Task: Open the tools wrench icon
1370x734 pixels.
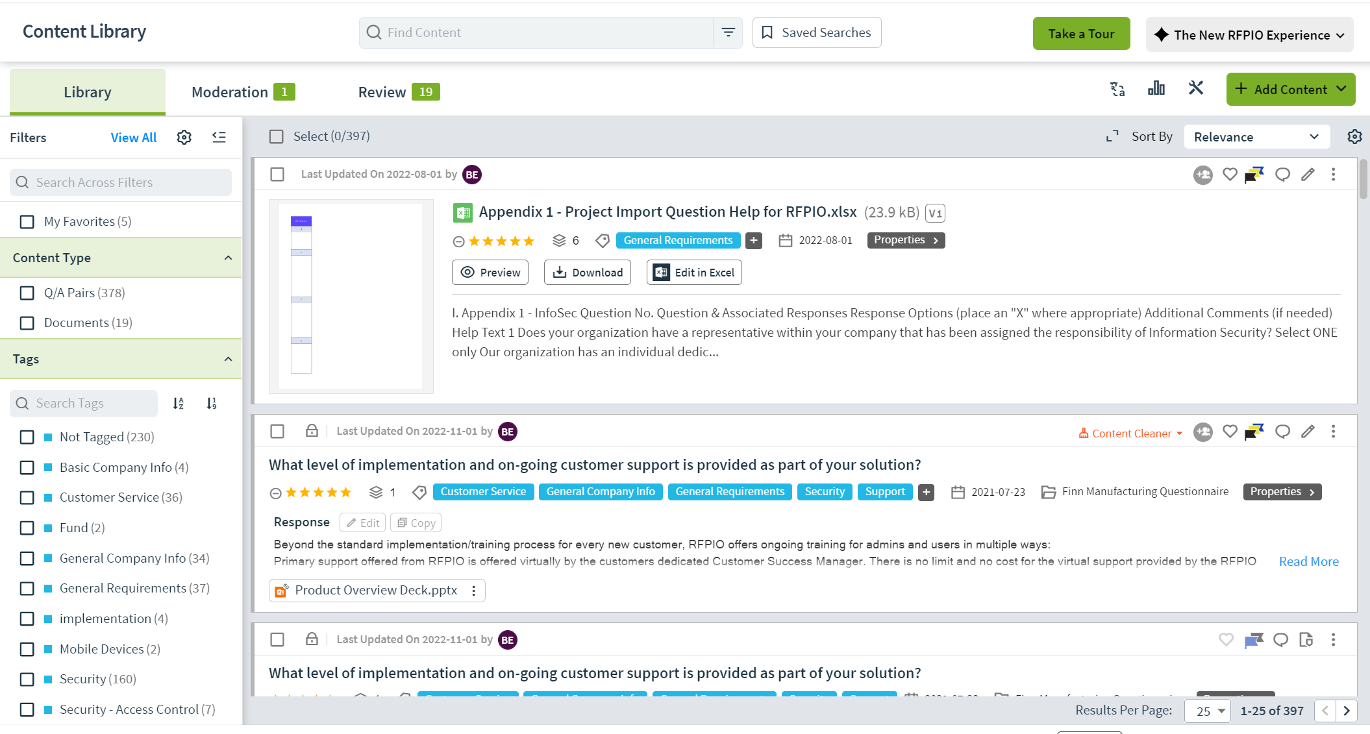Action: pos(1196,88)
